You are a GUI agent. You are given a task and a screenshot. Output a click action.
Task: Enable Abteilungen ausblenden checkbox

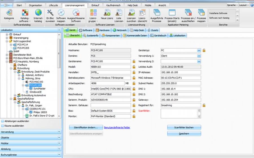[3, 121]
